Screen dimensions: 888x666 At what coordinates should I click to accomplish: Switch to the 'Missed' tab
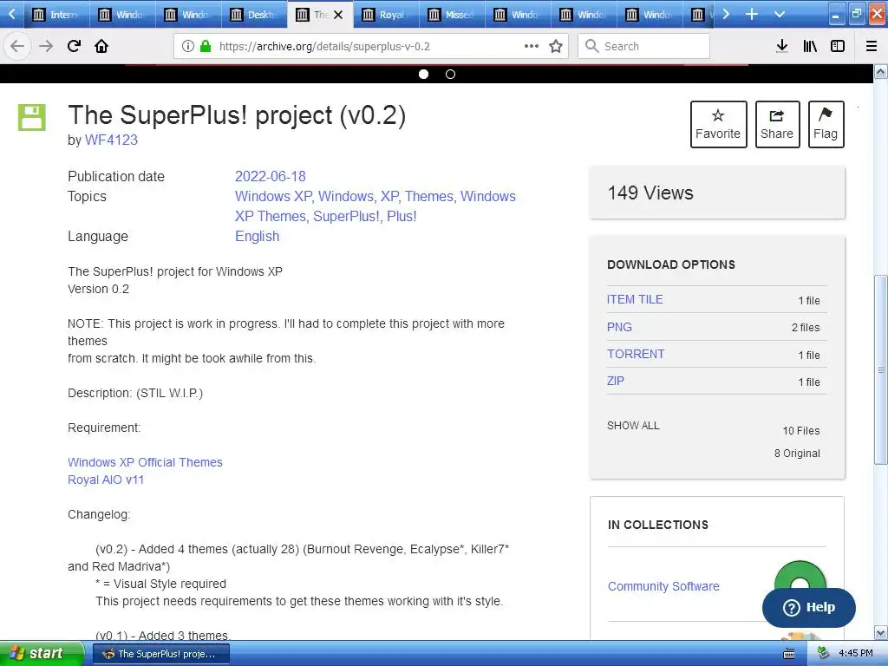click(x=452, y=15)
